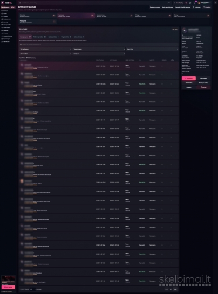Focus the user search field above the filter dropdowns
This screenshot has height=294, width=218.
(x=99, y=45)
